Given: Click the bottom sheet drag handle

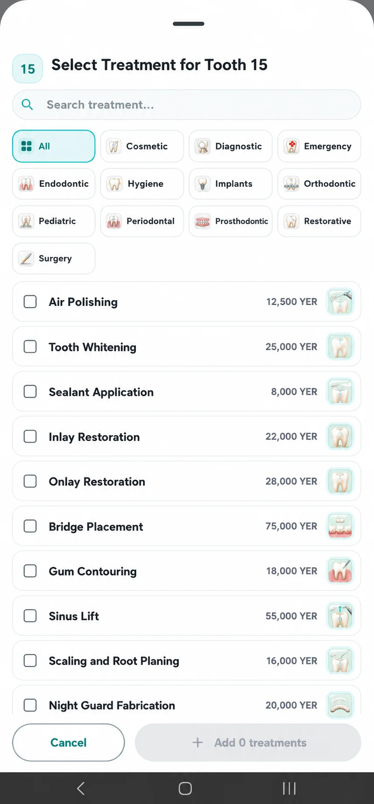Looking at the screenshot, I should (x=188, y=24).
